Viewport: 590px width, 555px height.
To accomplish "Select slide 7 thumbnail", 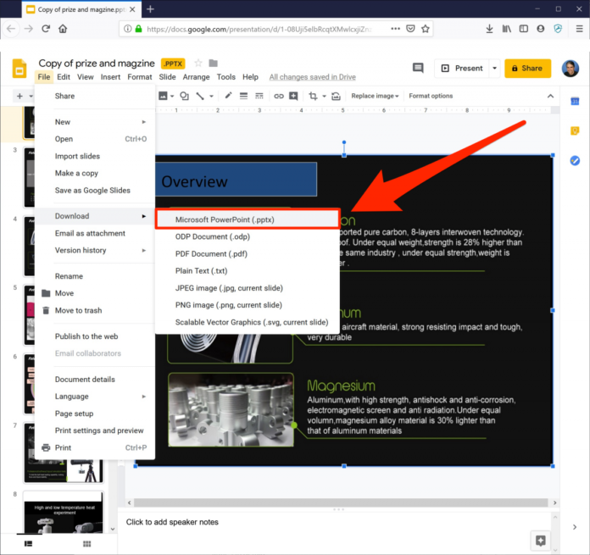I will (64, 452).
